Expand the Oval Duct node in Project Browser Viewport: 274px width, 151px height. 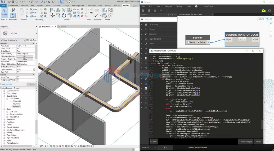coord(7,112)
